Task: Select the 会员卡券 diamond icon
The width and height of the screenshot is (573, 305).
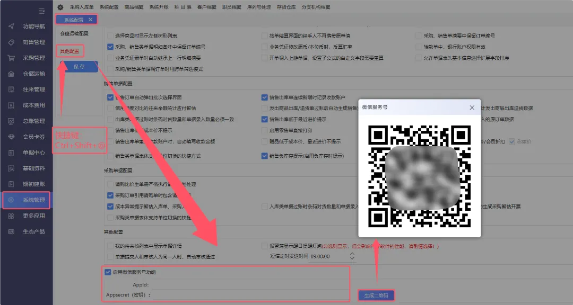Action: (x=11, y=137)
